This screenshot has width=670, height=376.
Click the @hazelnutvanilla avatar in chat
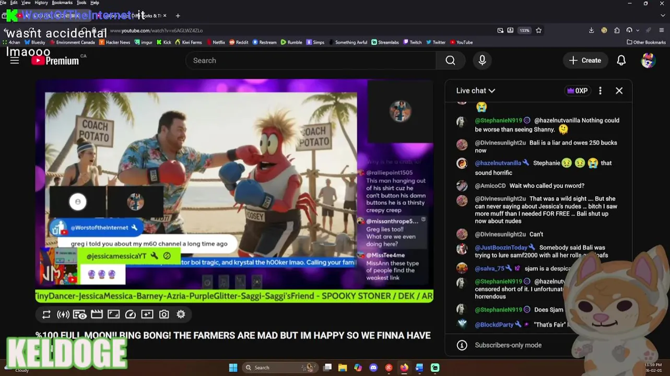click(x=462, y=163)
